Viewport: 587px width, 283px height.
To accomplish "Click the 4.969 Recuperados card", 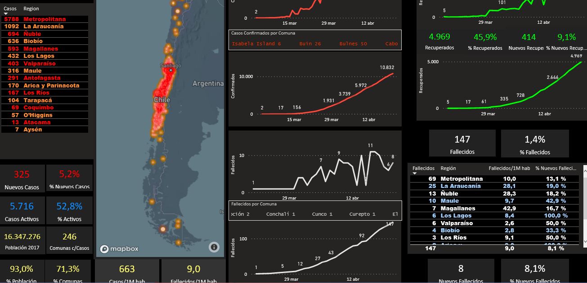I will [439, 41].
